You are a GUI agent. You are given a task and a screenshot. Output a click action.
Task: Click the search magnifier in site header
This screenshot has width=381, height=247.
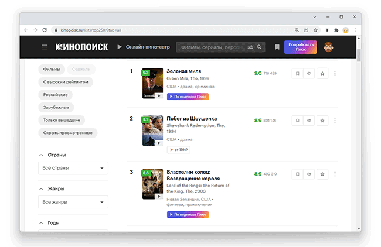259,47
